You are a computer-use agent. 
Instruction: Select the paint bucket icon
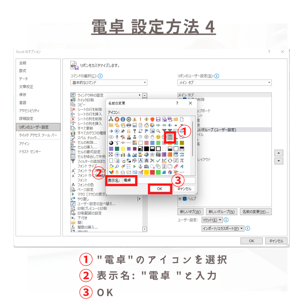tap(111, 167)
